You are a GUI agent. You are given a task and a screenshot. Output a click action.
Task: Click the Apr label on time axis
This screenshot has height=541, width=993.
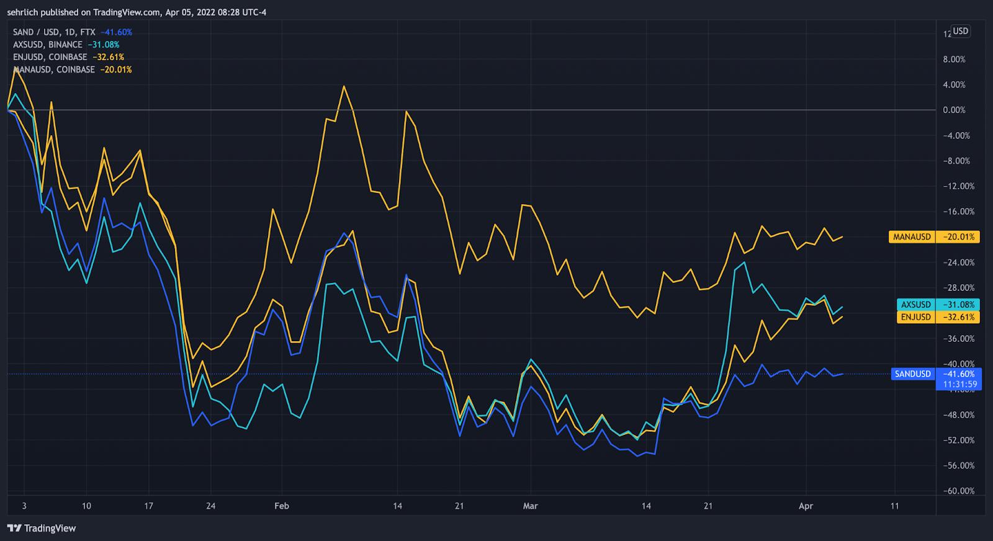tap(806, 506)
